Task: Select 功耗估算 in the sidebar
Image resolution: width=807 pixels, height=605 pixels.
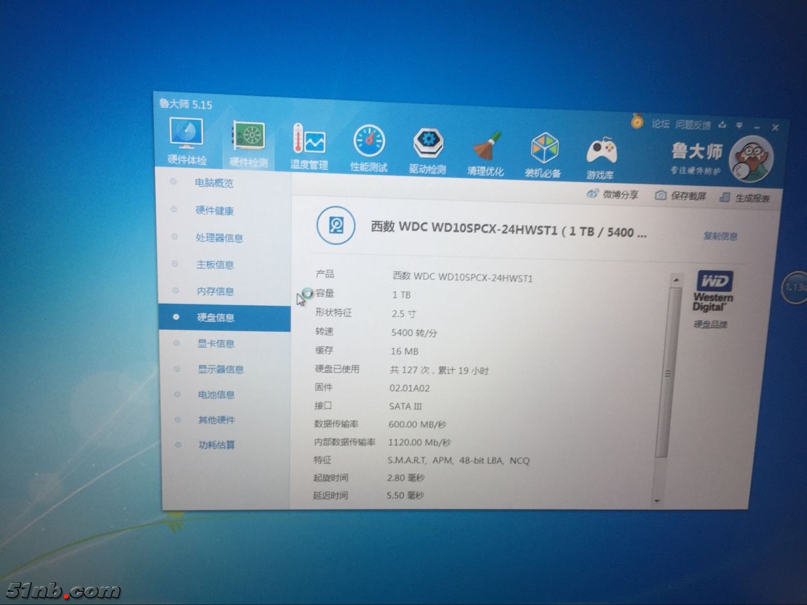Action: (x=217, y=445)
